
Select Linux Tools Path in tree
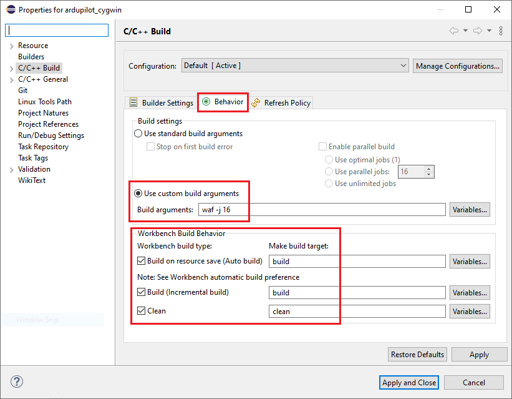44,102
